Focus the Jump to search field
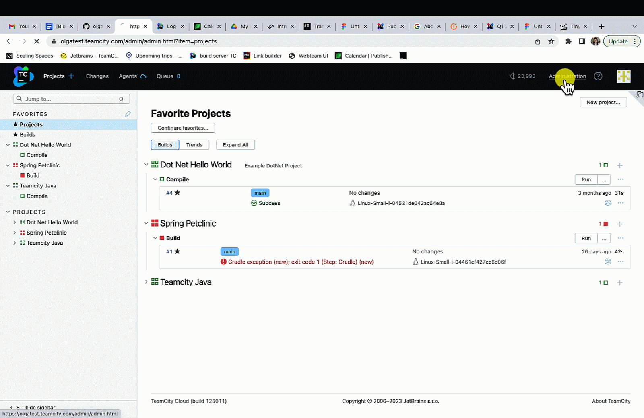 (71, 99)
